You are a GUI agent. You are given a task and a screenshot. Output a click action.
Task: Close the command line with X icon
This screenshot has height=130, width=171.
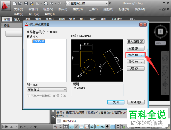click(53, 111)
